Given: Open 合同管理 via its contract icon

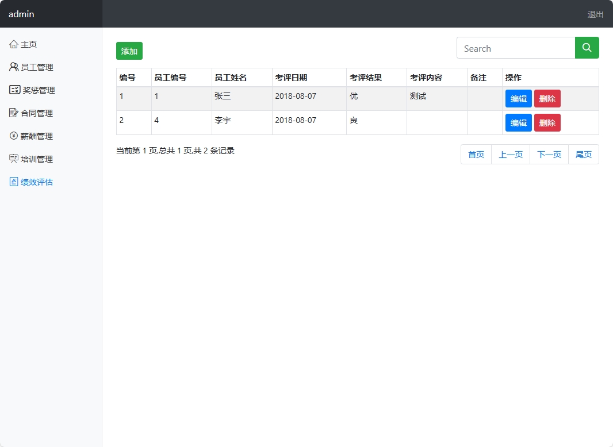Looking at the screenshot, I should click(x=14, y=113).
